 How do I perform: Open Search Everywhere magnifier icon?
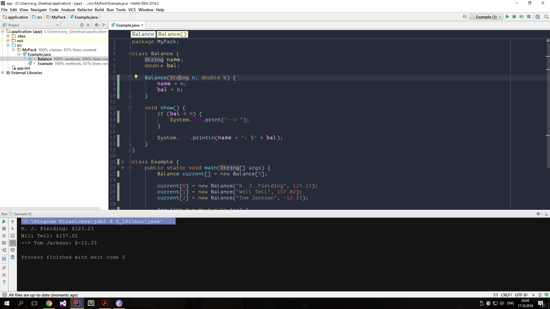546,17
